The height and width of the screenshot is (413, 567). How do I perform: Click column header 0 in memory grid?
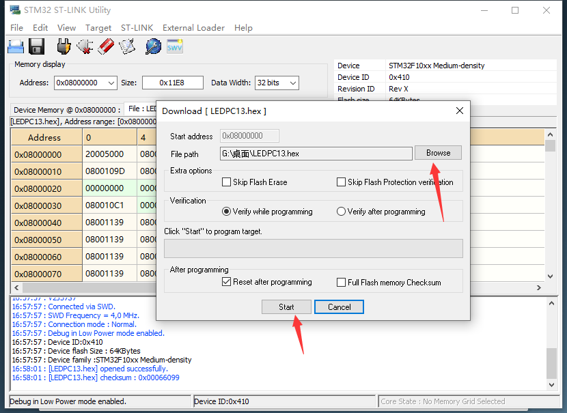[109, 137]
